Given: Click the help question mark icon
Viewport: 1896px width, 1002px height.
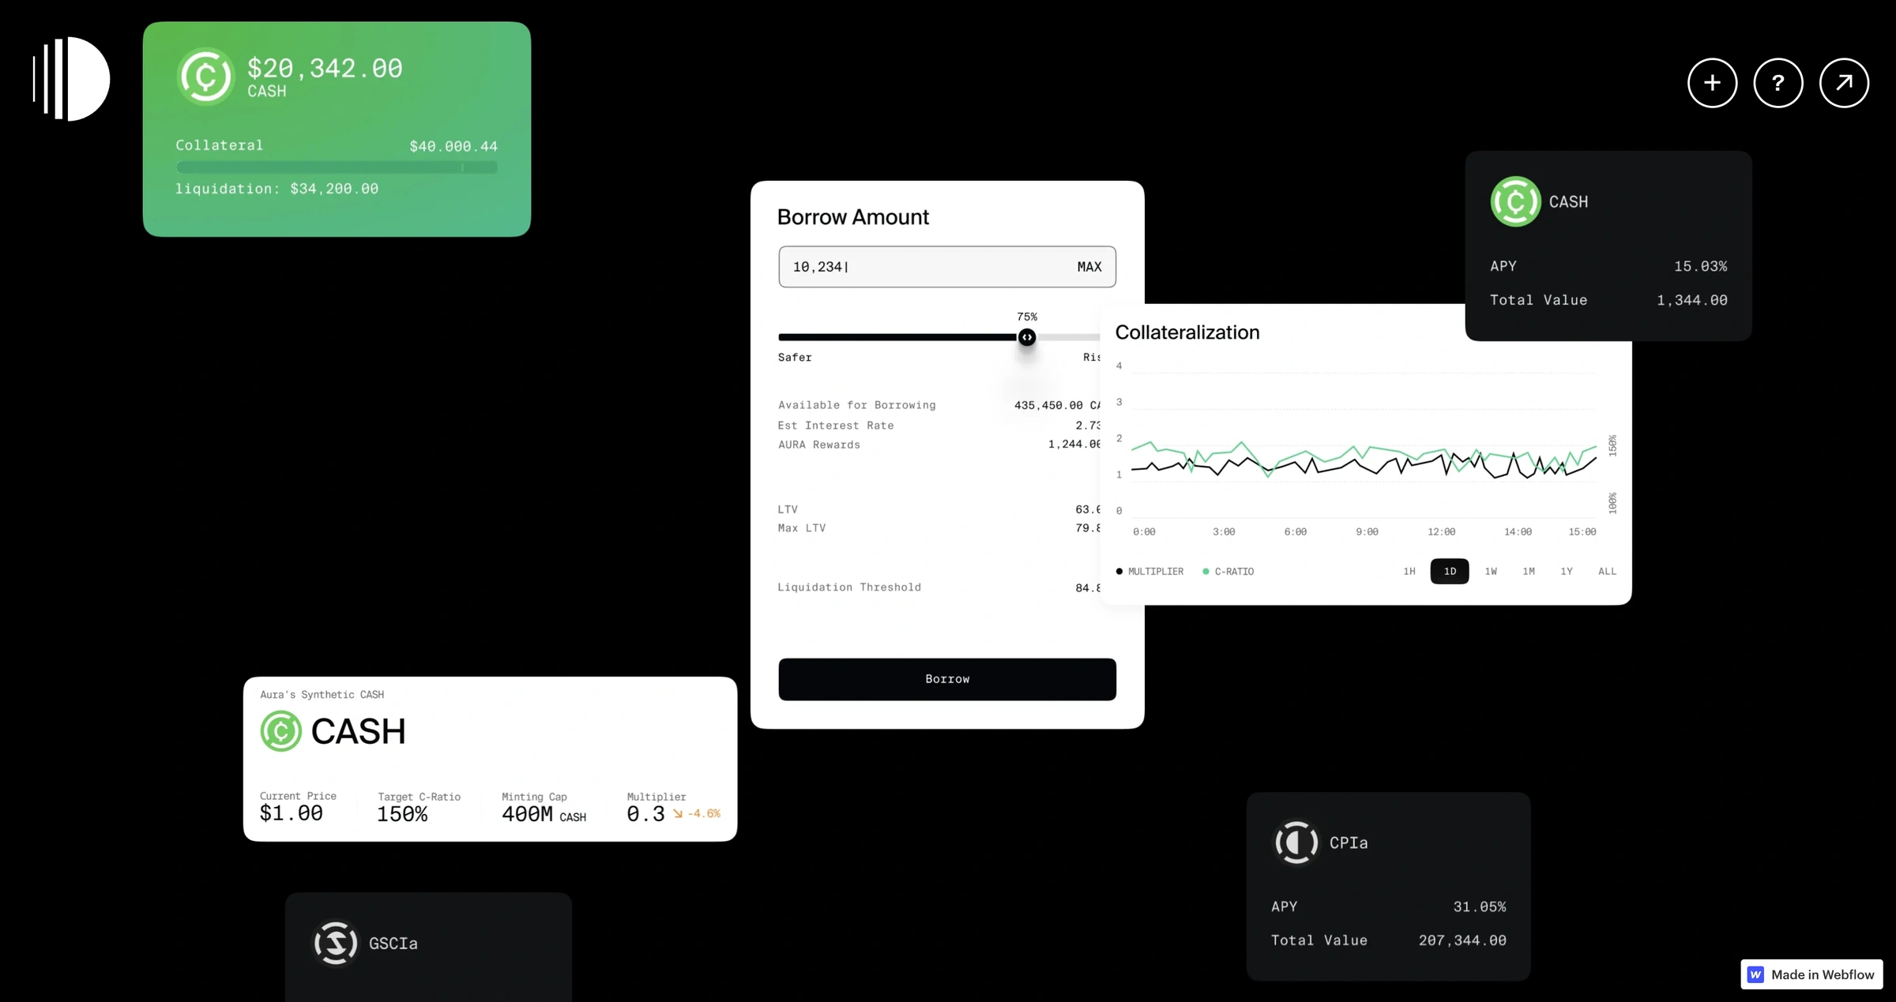Looking at the screenshot, I should (x=1778, y=83).
